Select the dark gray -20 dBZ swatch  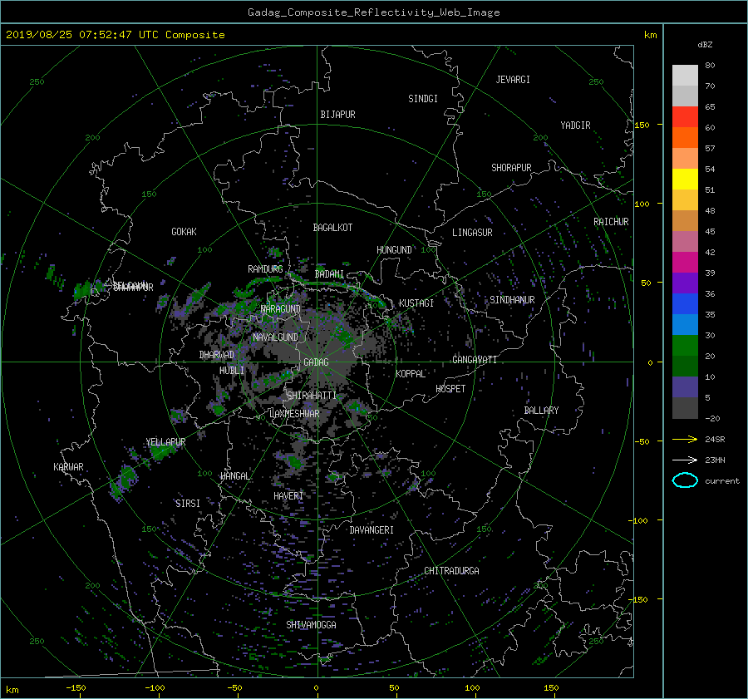pyautogui.click(x=685, y=408)
